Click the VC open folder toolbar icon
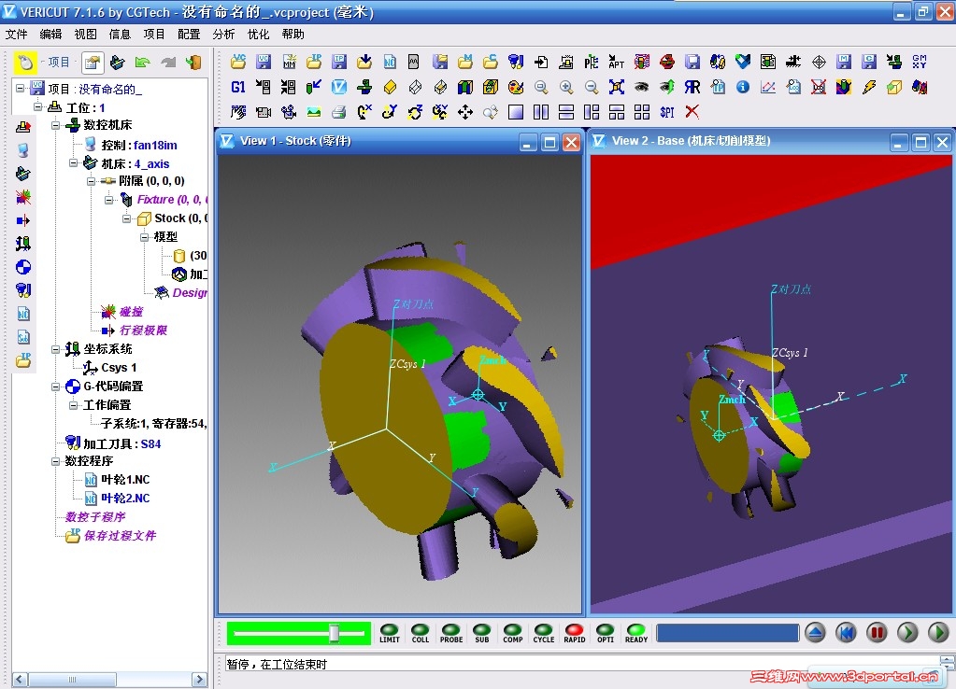 pyautogui.click(x=238, y=62)
